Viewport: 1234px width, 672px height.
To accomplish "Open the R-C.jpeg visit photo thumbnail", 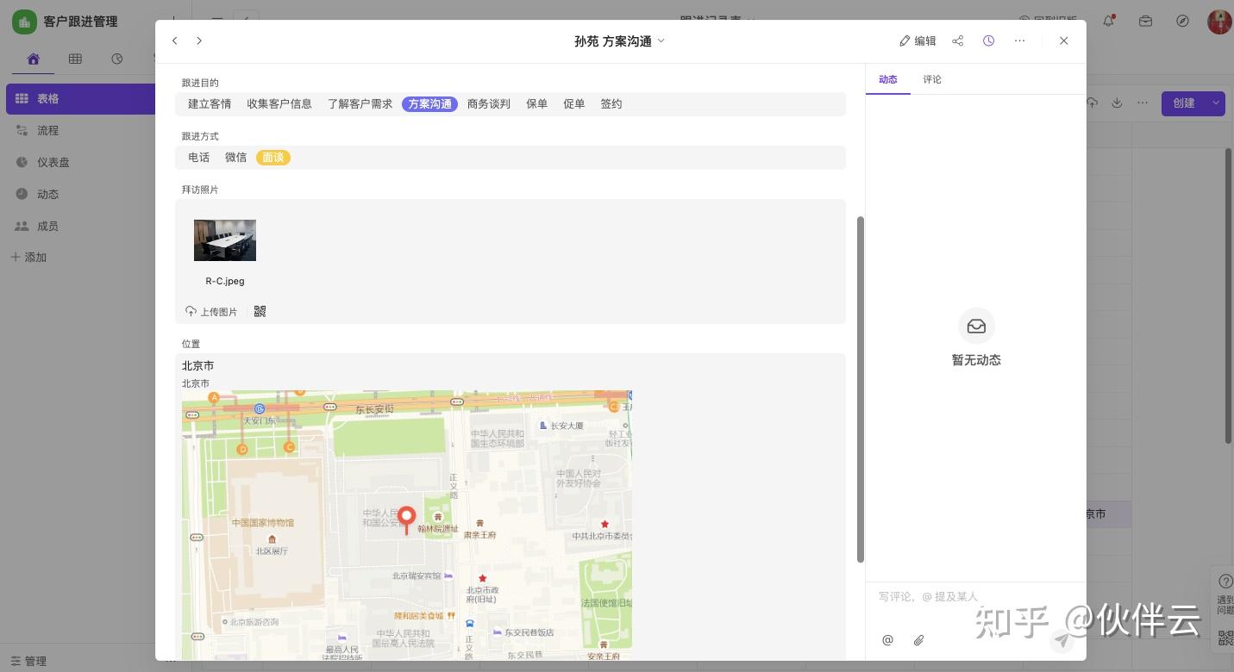I will click(x=225, y=240).
